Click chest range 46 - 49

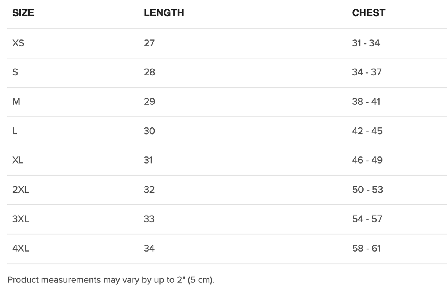coord(367,161)
